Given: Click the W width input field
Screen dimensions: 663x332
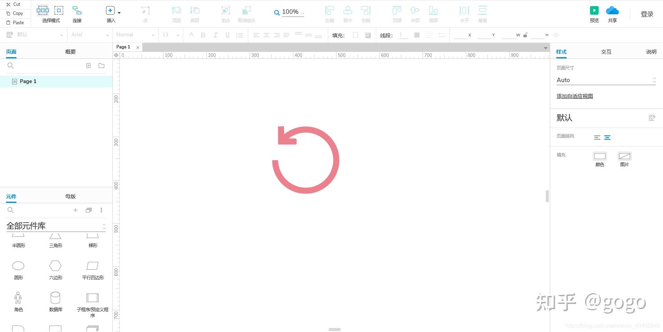Looking at the screenshot, I should tap(508, 35).
